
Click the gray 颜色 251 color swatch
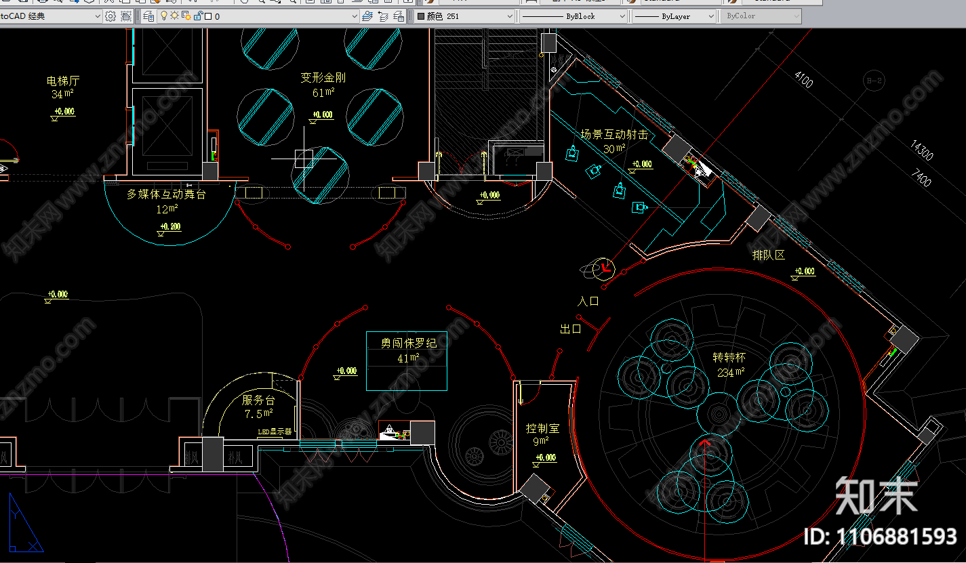(x=420, y=16)
